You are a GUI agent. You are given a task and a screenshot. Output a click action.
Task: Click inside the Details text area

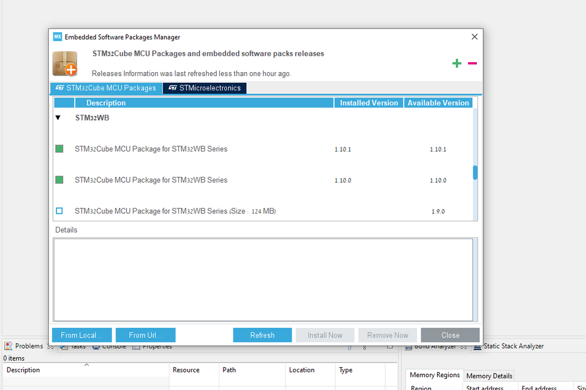coord(263,280)
